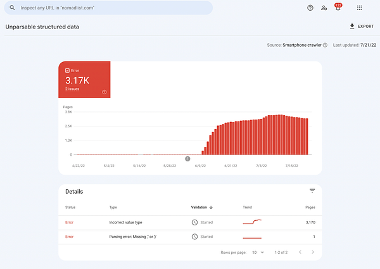380x269 pixels.
Task: Open the manage users and settings icon
Action: point(324,8)
